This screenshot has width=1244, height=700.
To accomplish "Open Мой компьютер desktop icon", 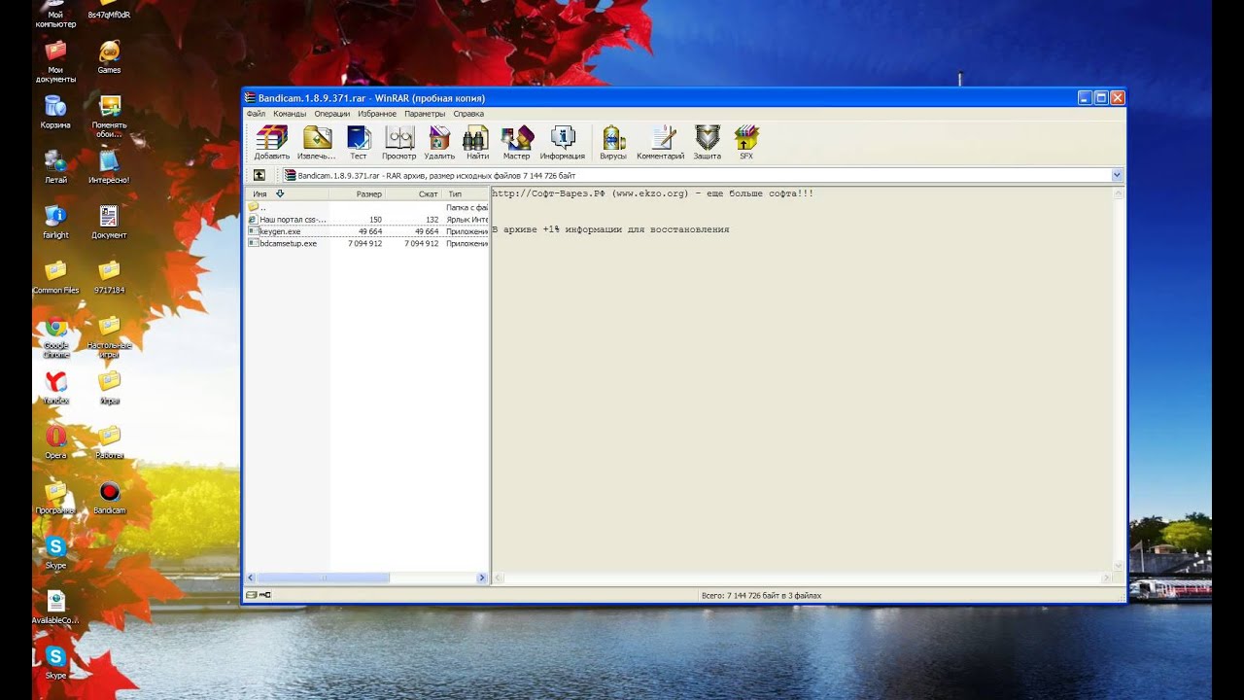I will pos(55,15).
